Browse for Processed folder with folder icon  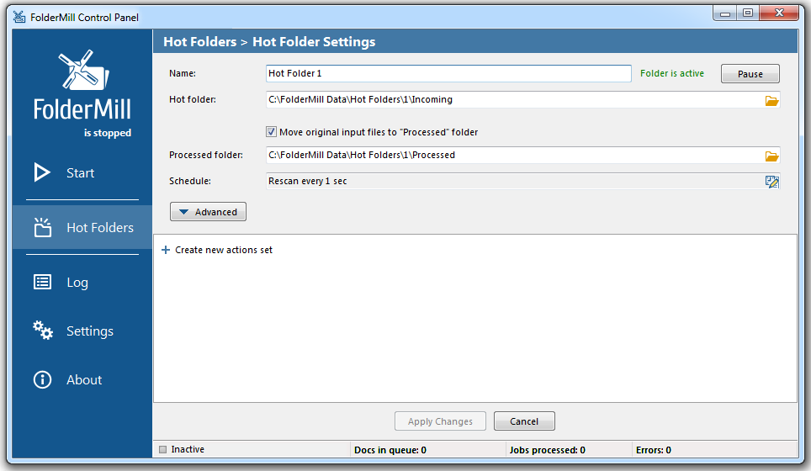(771, 156)
